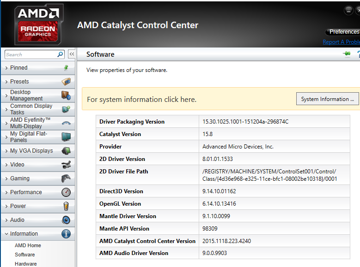Select Control Center Version value 2015.1118.223.4240
Viewport: 360px width, 267px height.
pyautogui.click(x=226, y=241)
